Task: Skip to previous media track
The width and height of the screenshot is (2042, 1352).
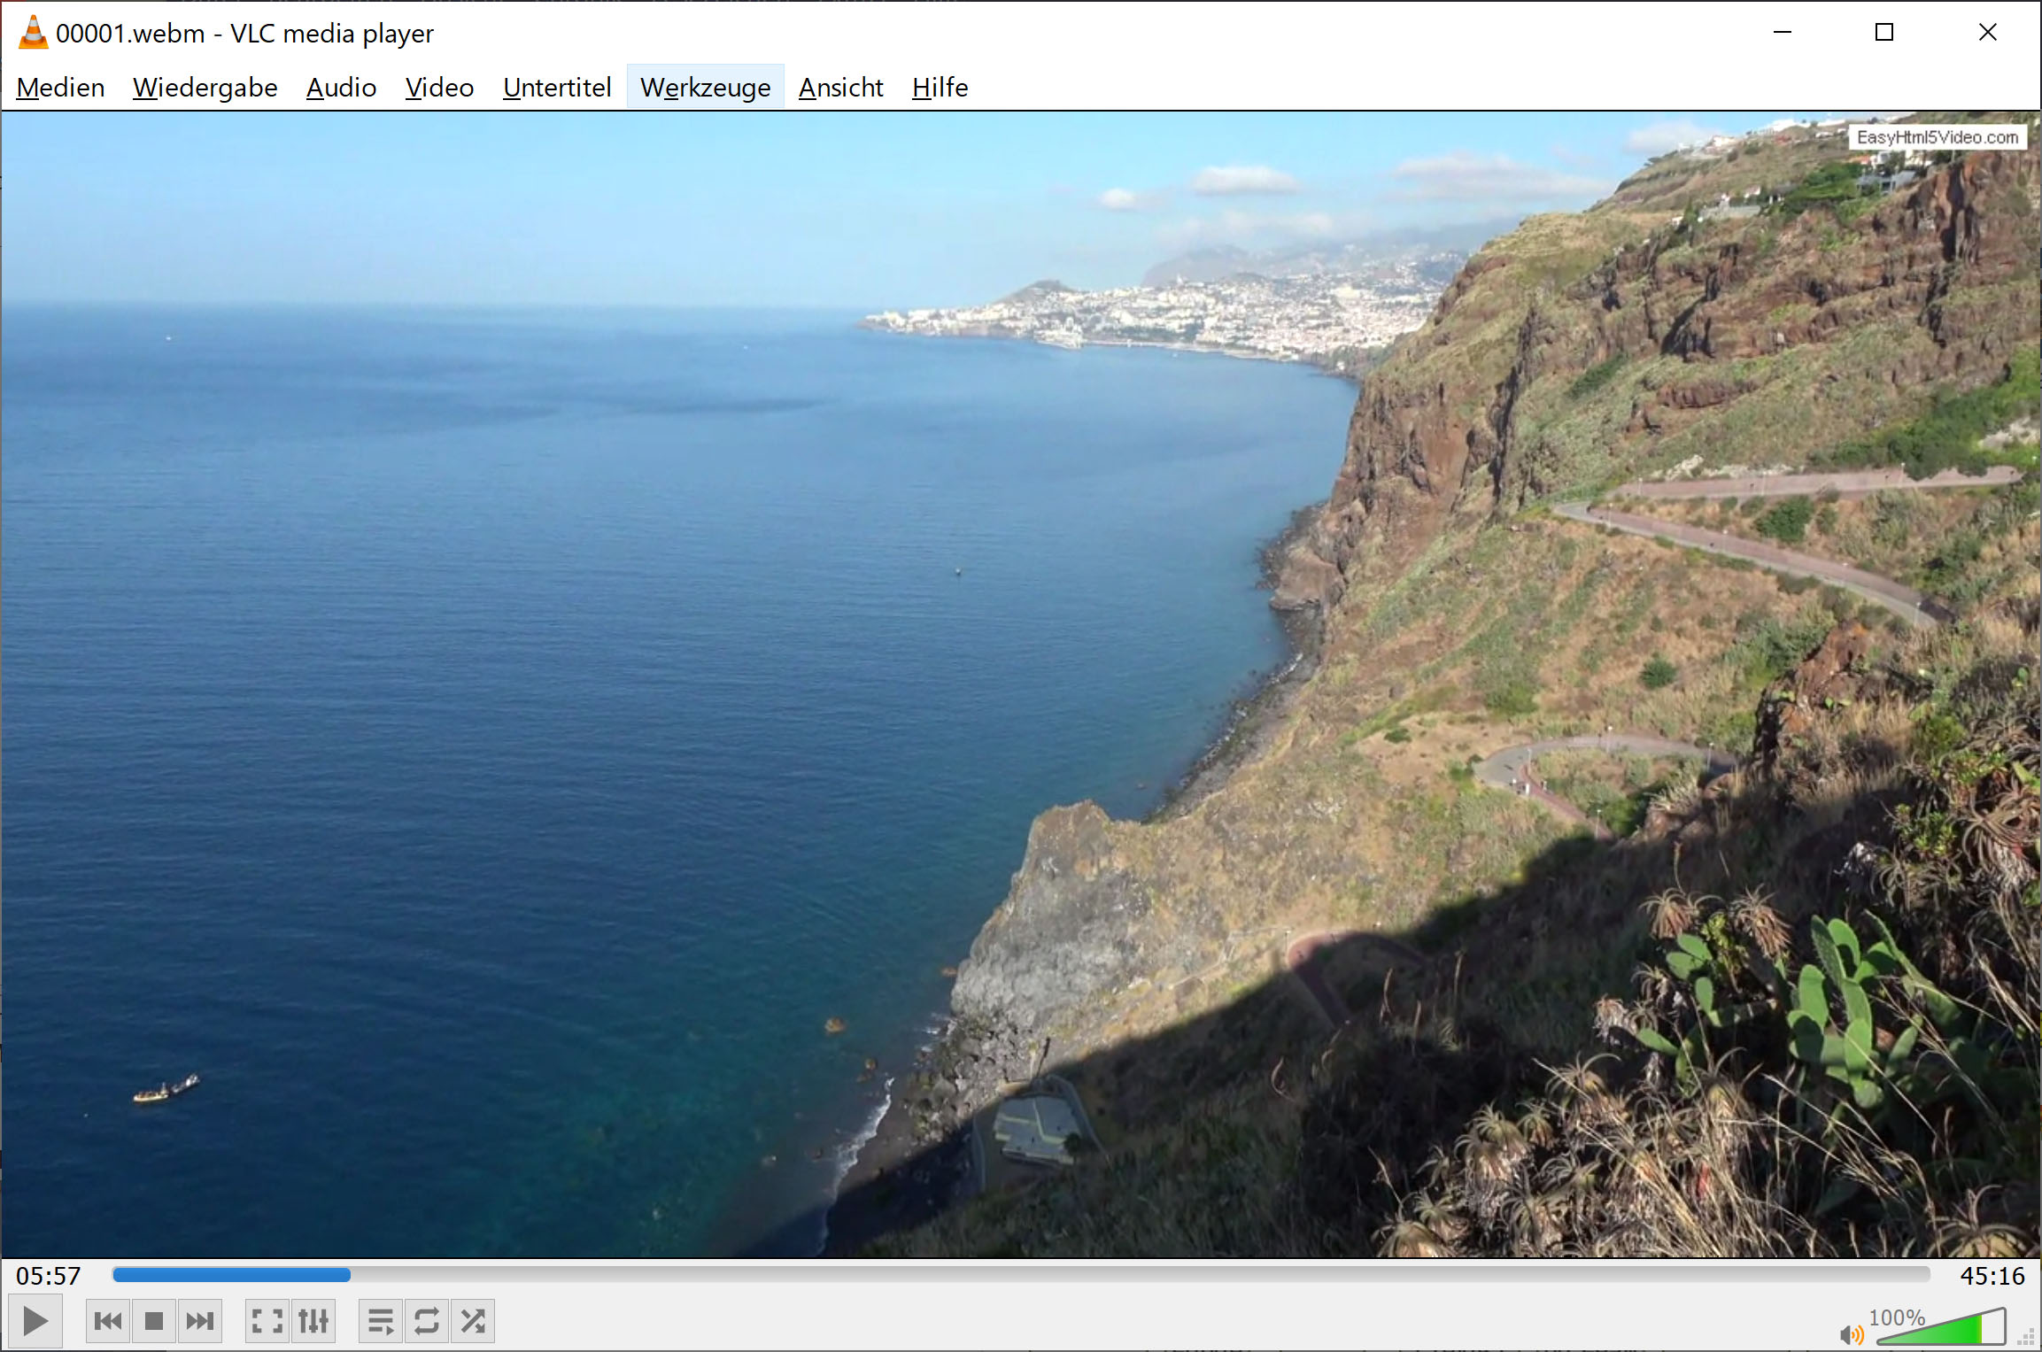Action: (108, 1322)
